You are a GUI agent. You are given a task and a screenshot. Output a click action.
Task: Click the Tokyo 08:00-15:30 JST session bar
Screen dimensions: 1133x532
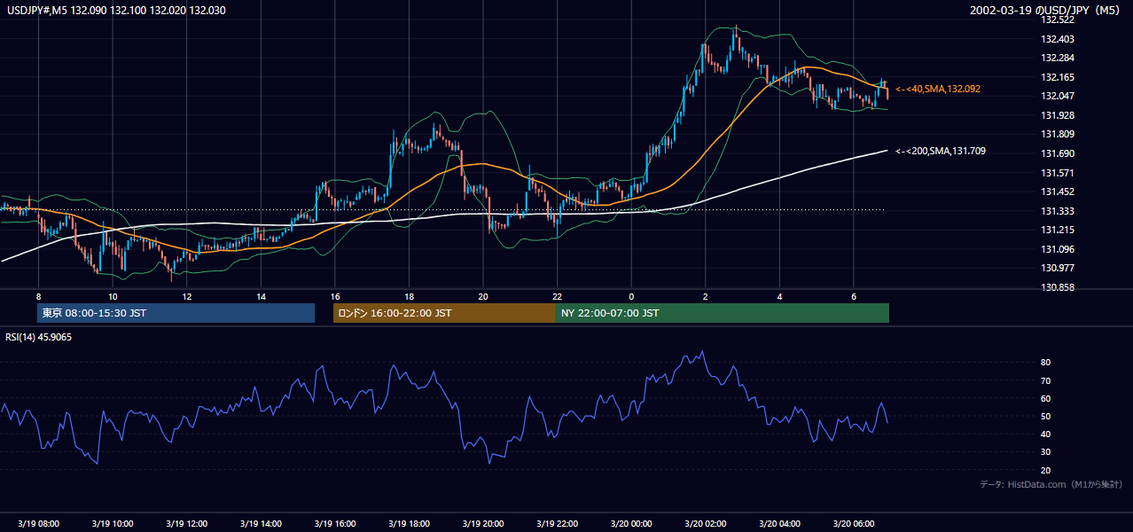point(176,313)
